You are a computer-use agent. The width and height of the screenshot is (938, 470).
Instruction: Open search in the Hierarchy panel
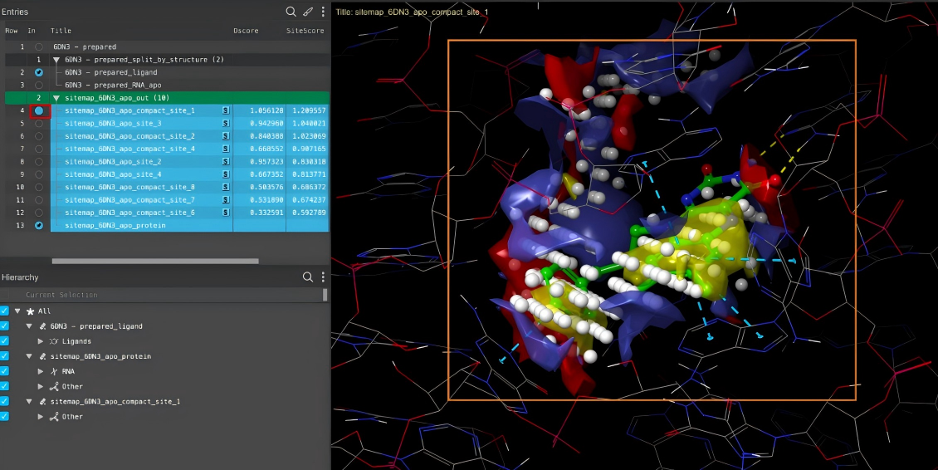click(x=308, y=277)
